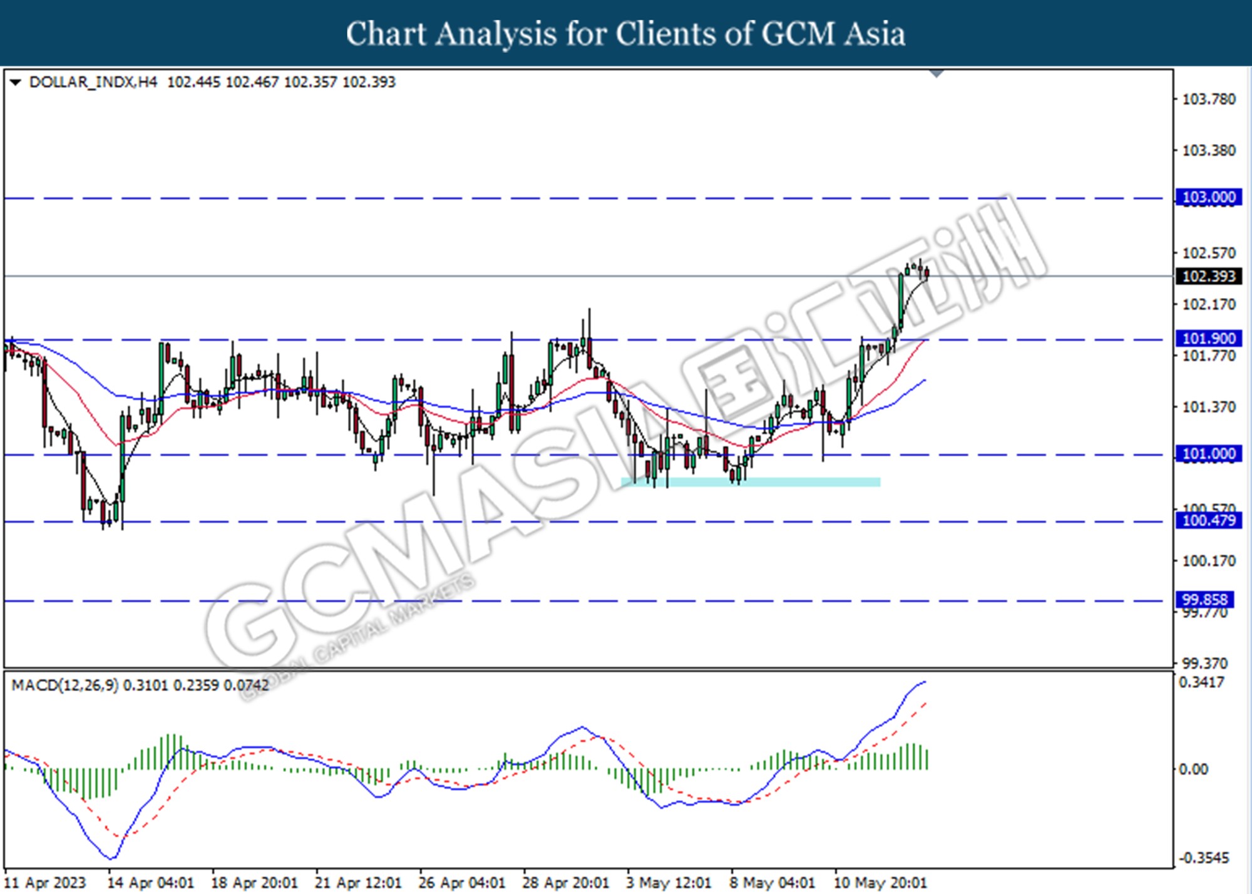Click the 28 Apr 20:01 time label
Screen dimensions: 1252x894
click(x=566, y=883)
